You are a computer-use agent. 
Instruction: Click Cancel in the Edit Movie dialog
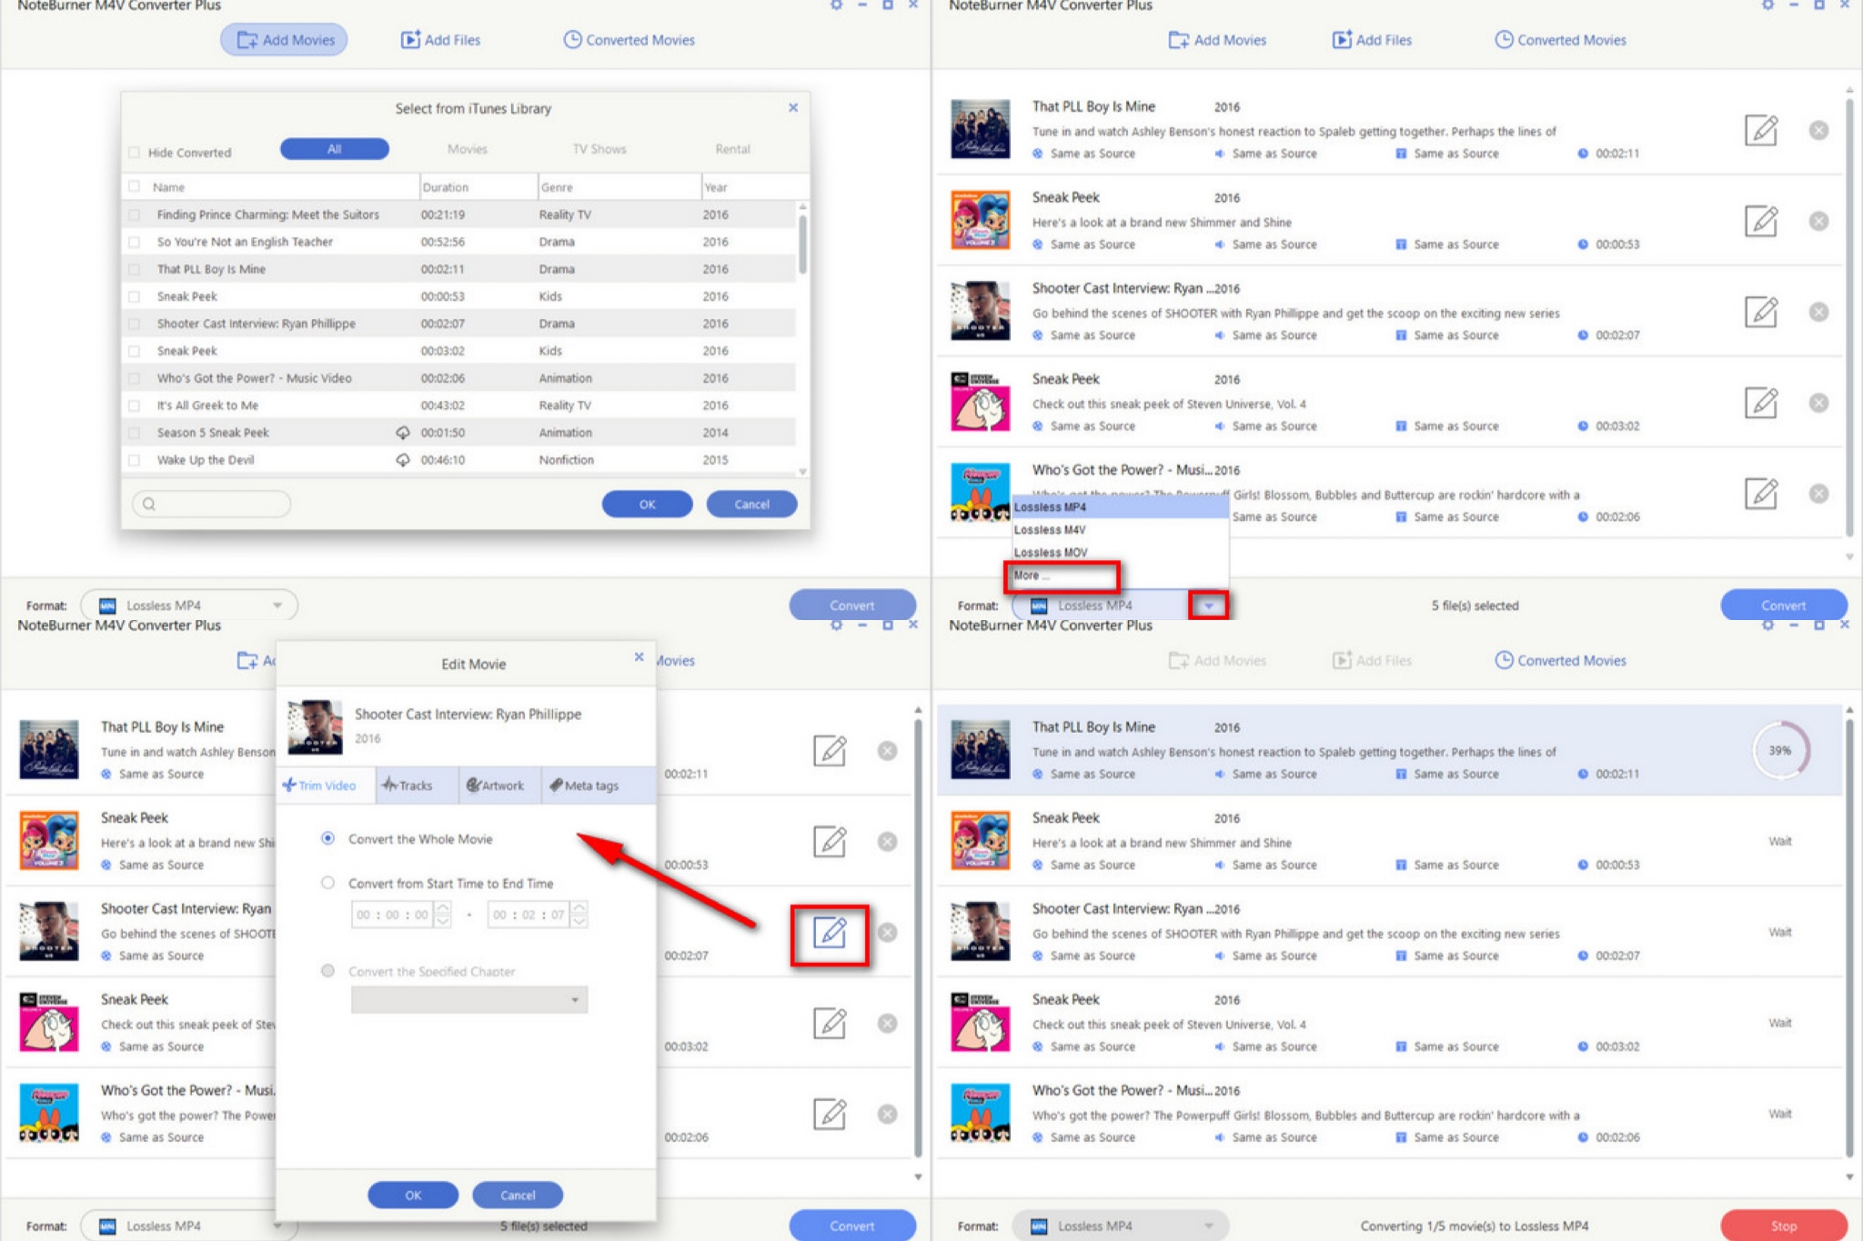click(518, 1195)
